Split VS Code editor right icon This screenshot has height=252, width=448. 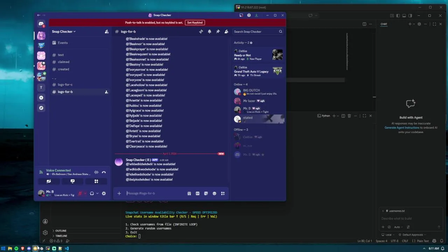364,24
